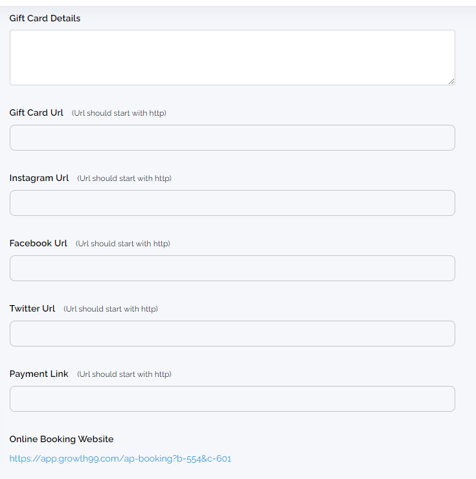Viewport: 476px width, 479px height.
Task: Click the http hint beside Instagram Url
Action: coord(124,178)
